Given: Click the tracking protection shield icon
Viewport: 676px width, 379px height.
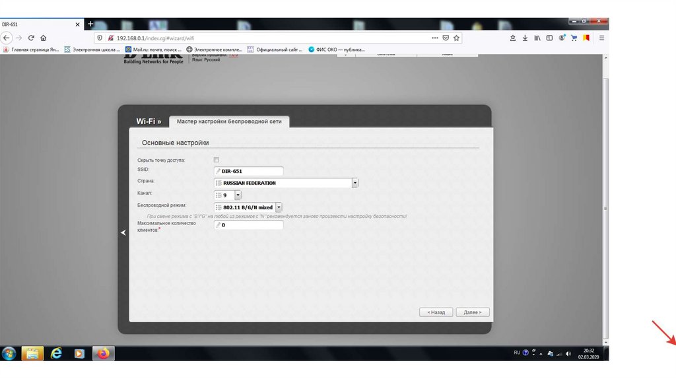Looking at the screenshot, I should coord(100,38).
